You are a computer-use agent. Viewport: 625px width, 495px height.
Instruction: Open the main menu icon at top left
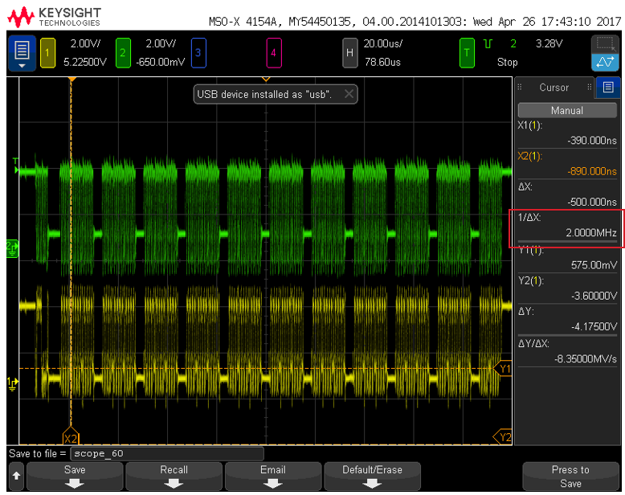click(22, 53)
